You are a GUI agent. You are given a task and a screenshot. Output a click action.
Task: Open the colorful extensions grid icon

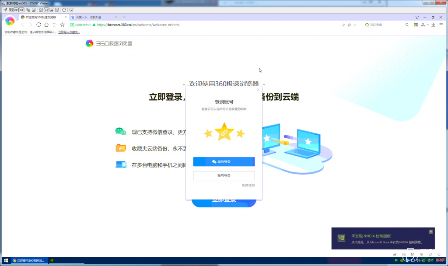pyautogui.click(x=416, y=25)
